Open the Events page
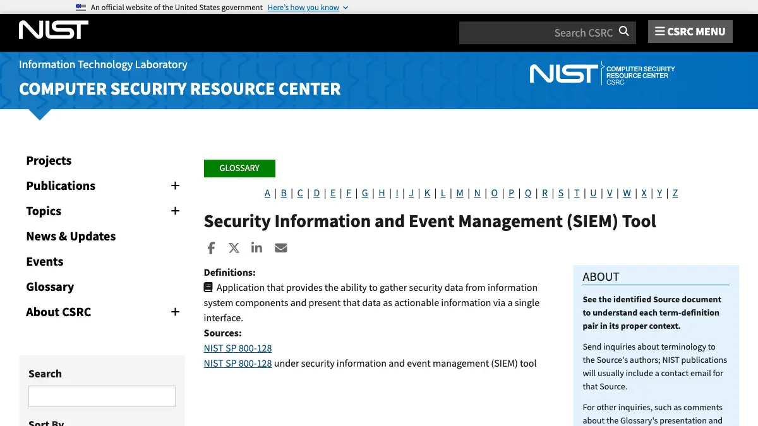 (45, 261)
